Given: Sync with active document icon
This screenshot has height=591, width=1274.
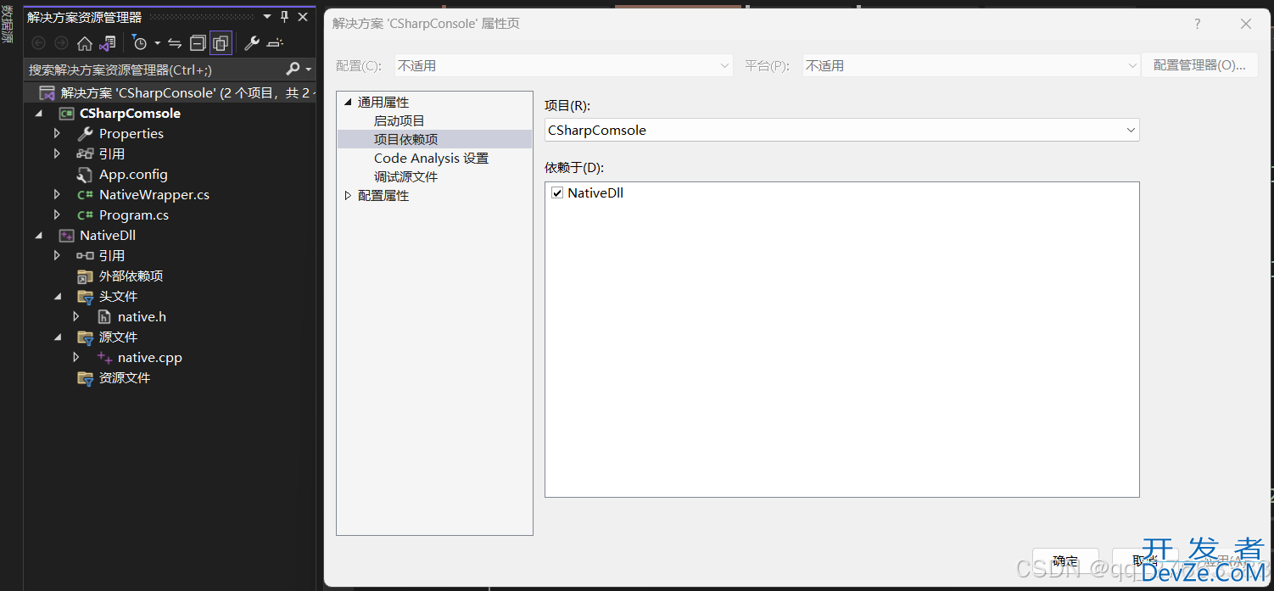Looking at the screenshot, I should point(175,43).
